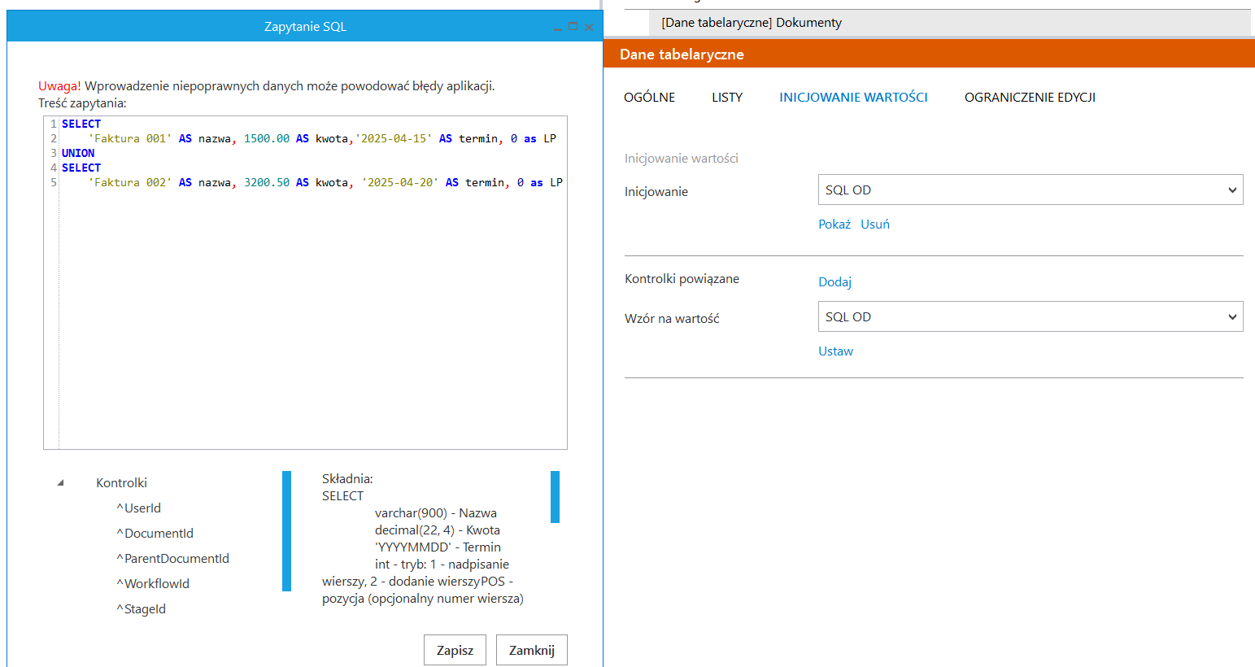Open the Inicjowanie SQL OD dropdown

click(1030, 190)
